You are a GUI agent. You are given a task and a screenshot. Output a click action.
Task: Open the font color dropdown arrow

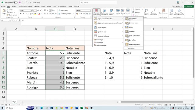pos(41,14)
